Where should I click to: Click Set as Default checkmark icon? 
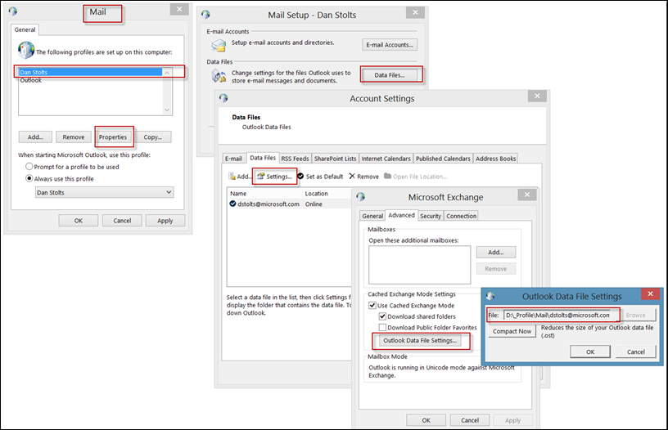click(x=300, y=176)
